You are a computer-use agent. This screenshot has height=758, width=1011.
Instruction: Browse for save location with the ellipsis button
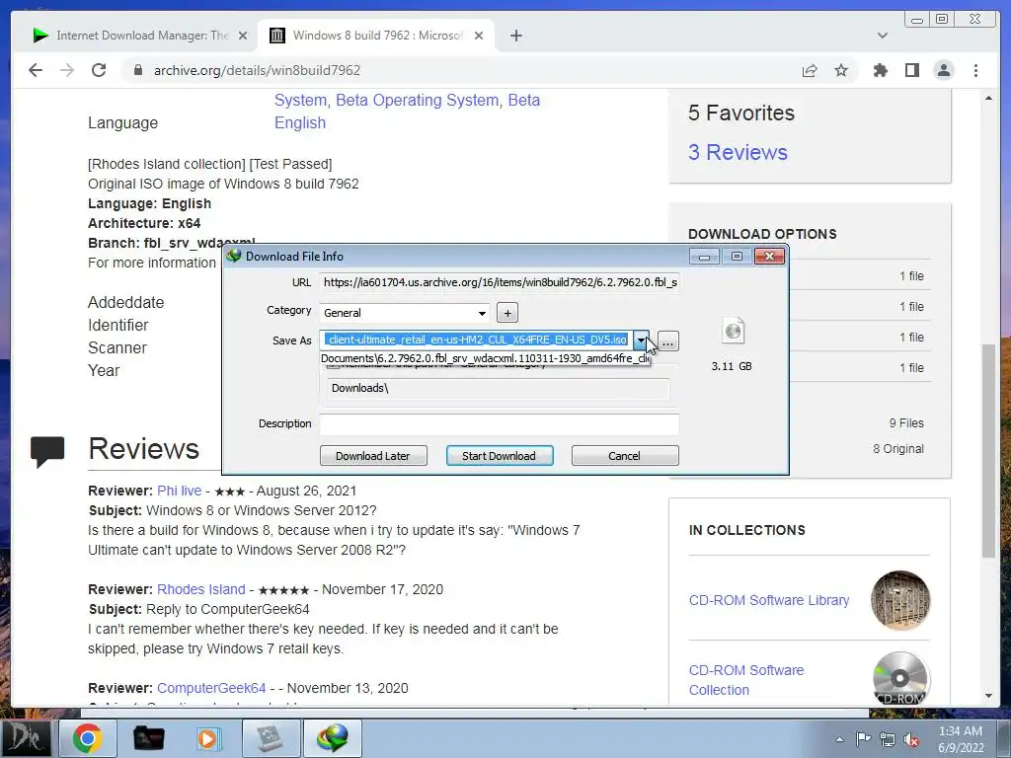[667, 341]
